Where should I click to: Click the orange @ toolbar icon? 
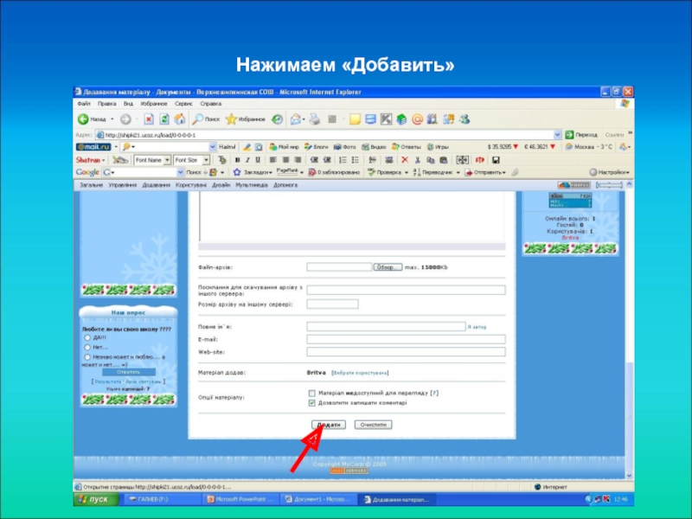click(x=417, y=119)
